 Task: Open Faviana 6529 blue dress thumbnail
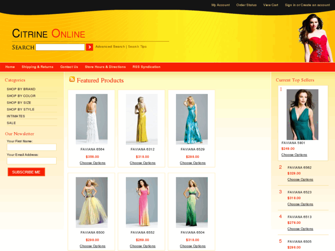coord(192,119)
